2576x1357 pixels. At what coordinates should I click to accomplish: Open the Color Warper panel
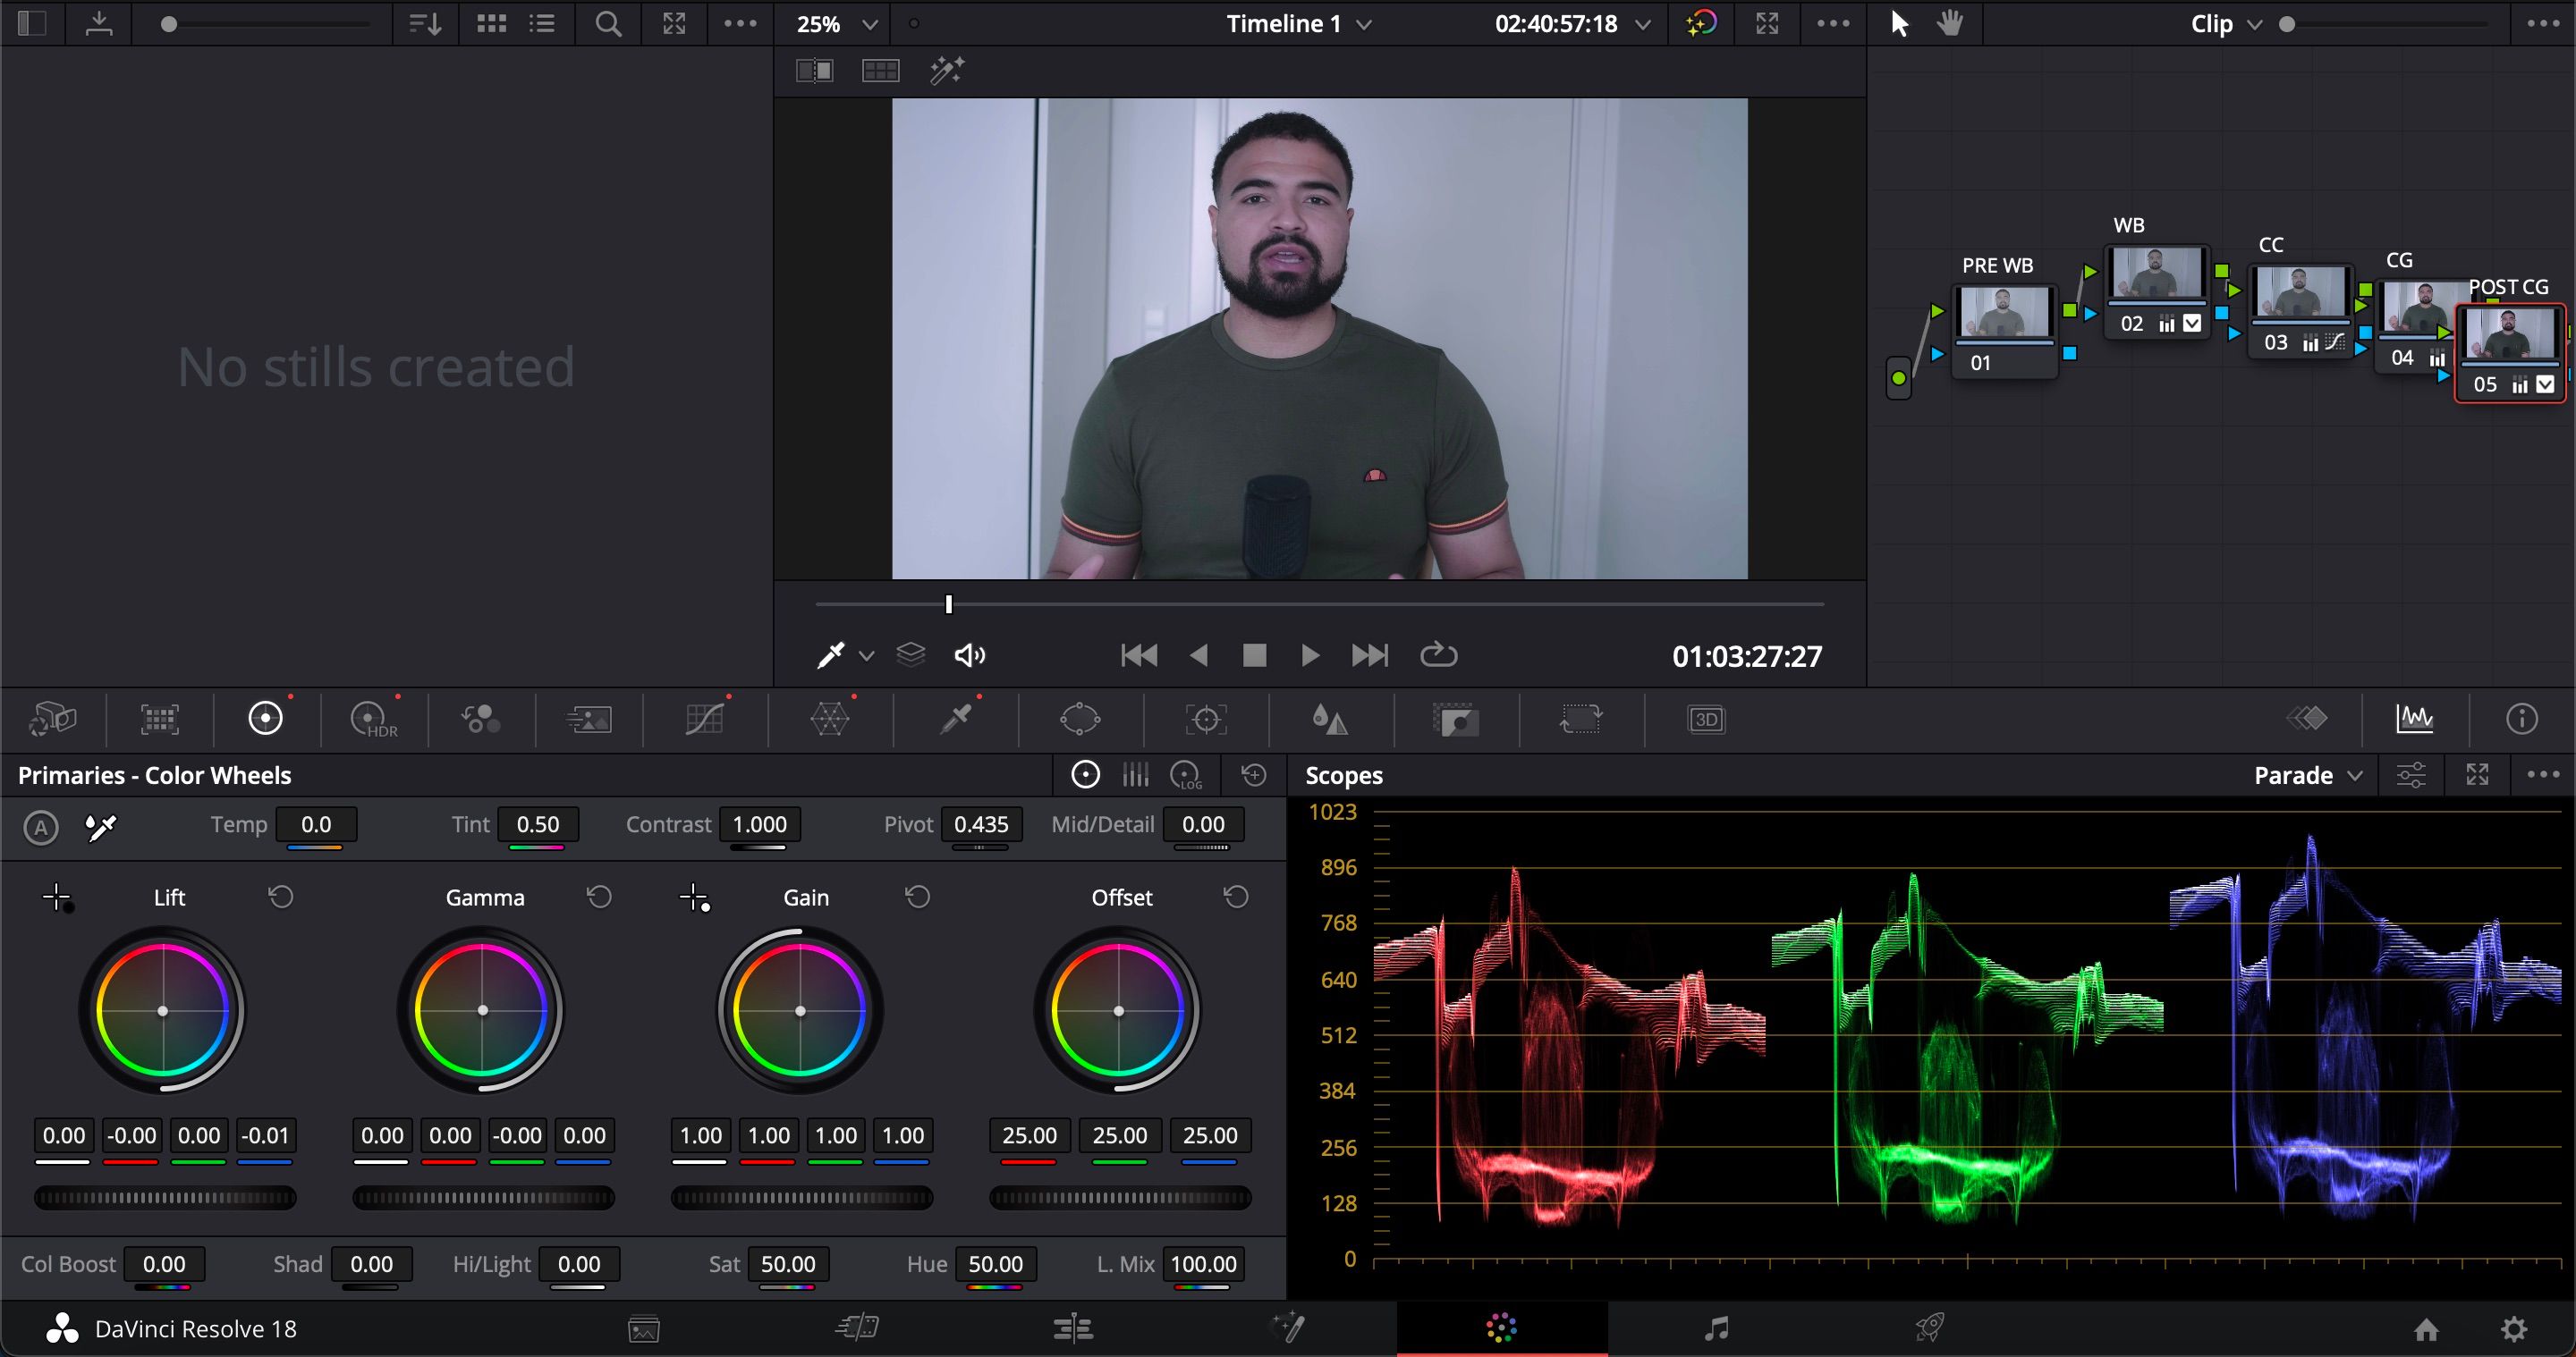pyautogui.click(x=830, y=720)
